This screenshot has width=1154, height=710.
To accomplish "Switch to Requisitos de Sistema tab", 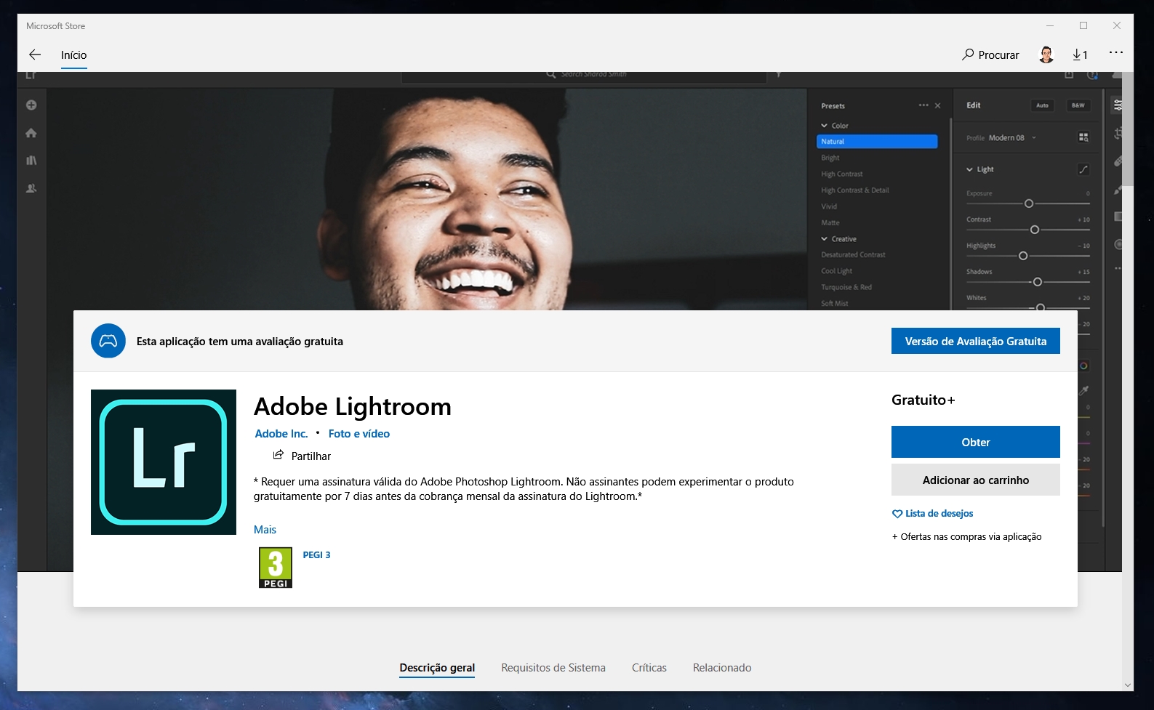I will (x=553, y=668).
